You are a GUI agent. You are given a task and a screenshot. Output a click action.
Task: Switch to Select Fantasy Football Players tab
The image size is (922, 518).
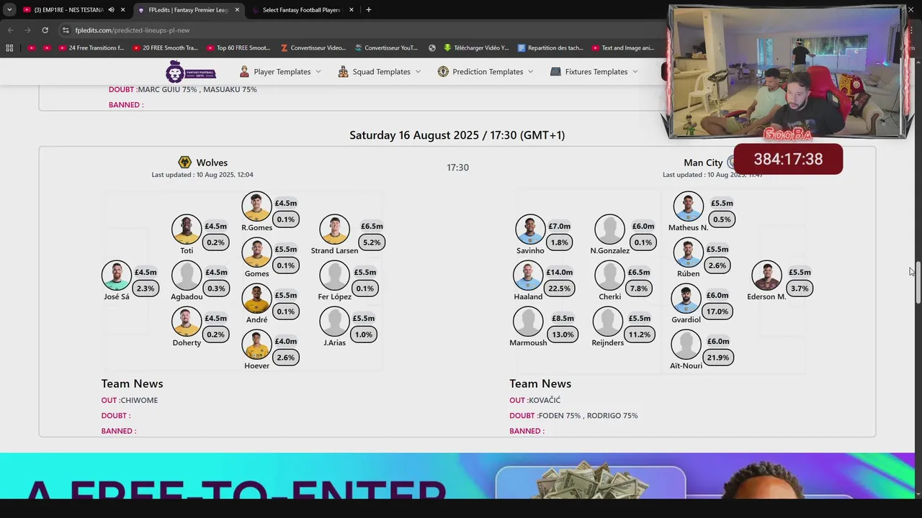click(x=301, y=10)
